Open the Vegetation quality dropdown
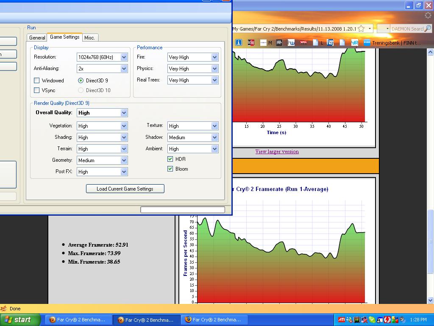The width and height of the screenshot is (434, 326). pos(102,126)
